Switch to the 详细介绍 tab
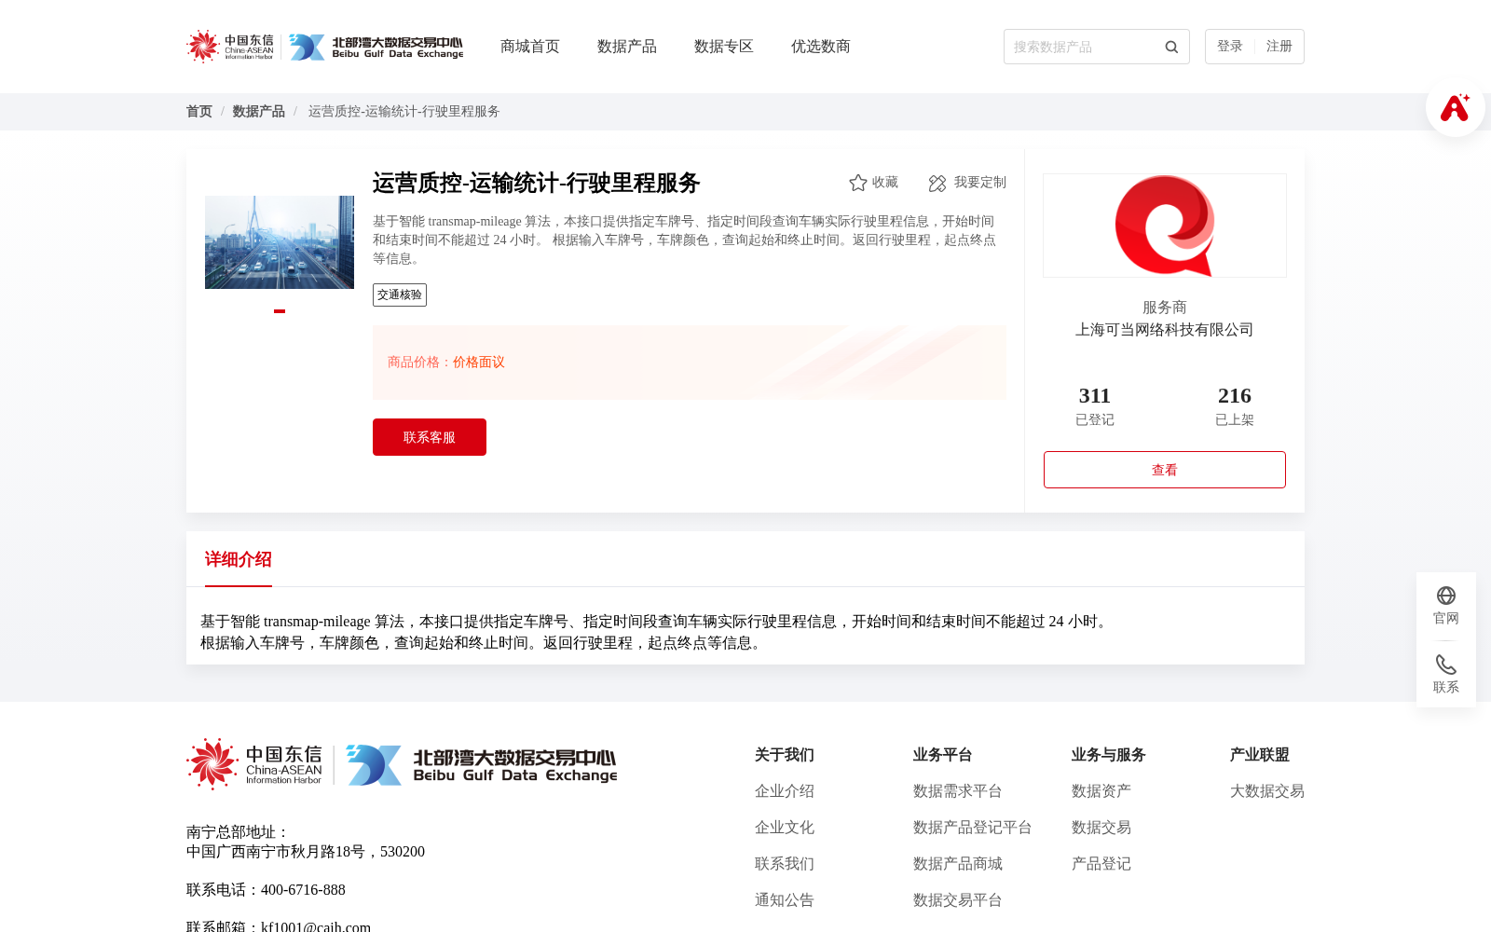 pos(239,559)
